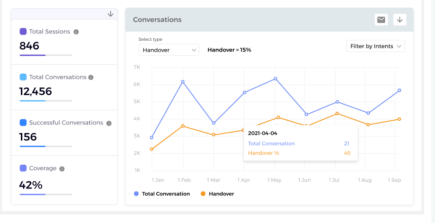The image size is (435, 223).
Task: Open the Handover select type dropdown
Action: [x=169, y=50]
